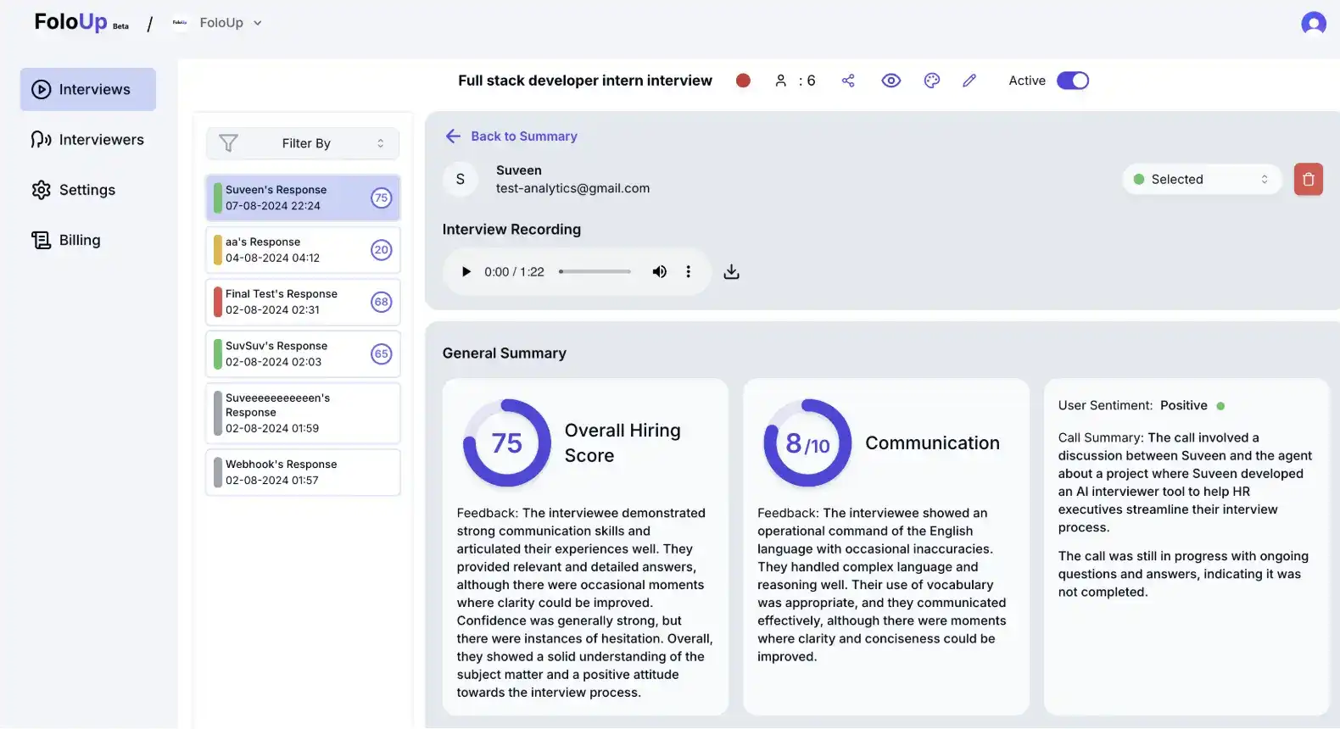Open audio player more options menu
1340x729 pixels.
(x=688, y=272)
